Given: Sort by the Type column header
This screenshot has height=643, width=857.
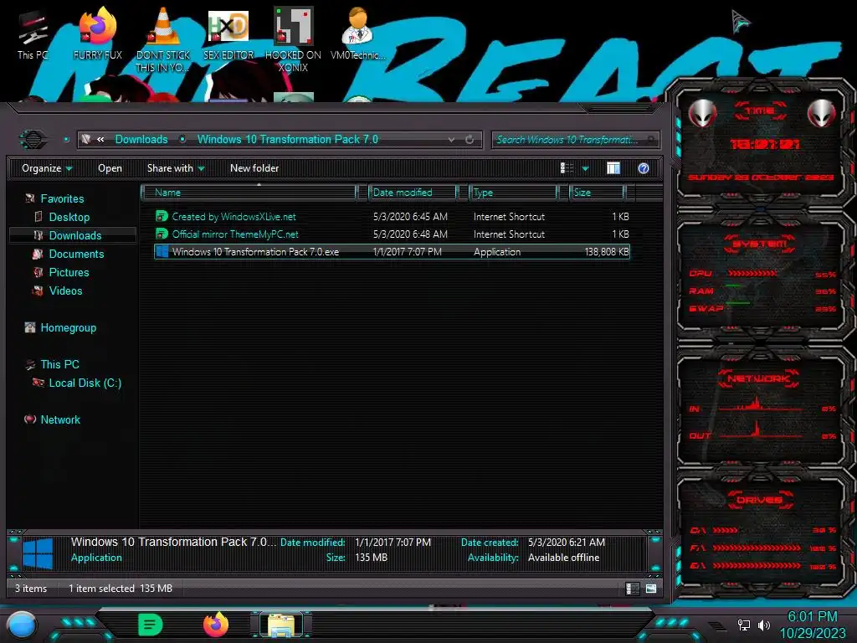Looking at the screenshot, I should pyautogui.click(x=513, y=193).
